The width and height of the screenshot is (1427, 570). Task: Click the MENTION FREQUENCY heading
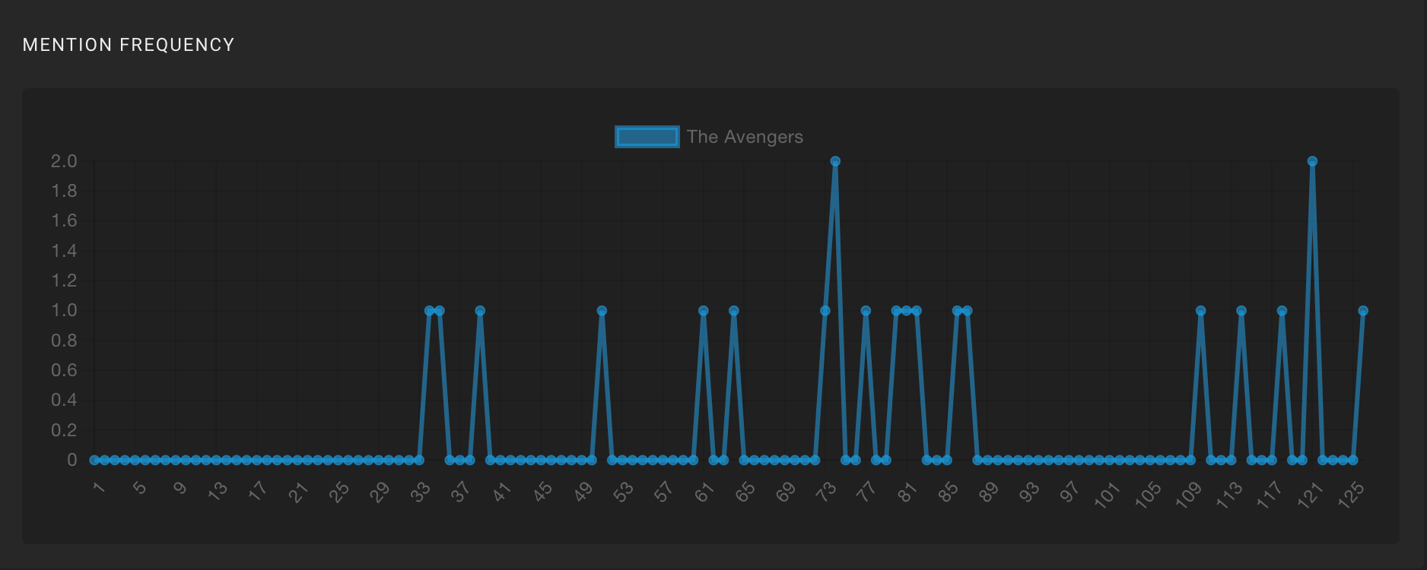coord(129,45)
